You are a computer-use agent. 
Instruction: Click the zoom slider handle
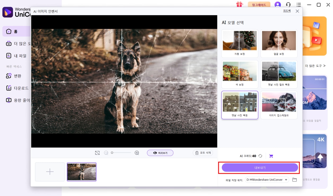[112, 153]
